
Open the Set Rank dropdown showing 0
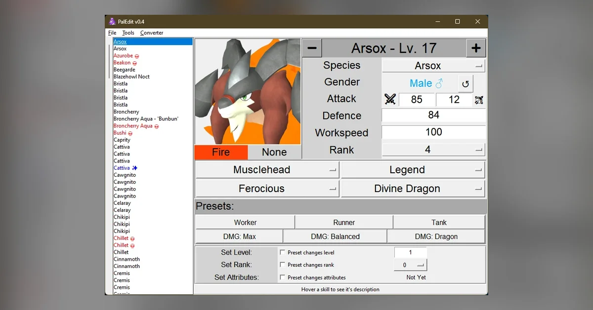tap(410, 265)
